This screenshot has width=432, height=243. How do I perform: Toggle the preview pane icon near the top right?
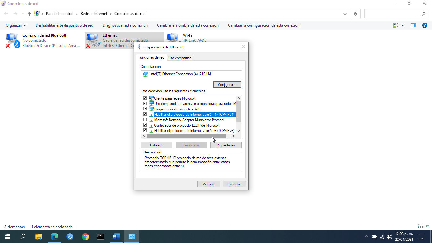[413, 25]
